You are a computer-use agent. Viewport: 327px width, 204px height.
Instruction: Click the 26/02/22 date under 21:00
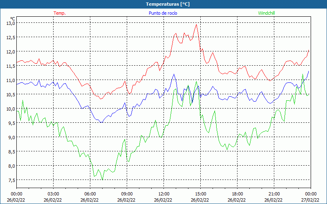[273, 200]
